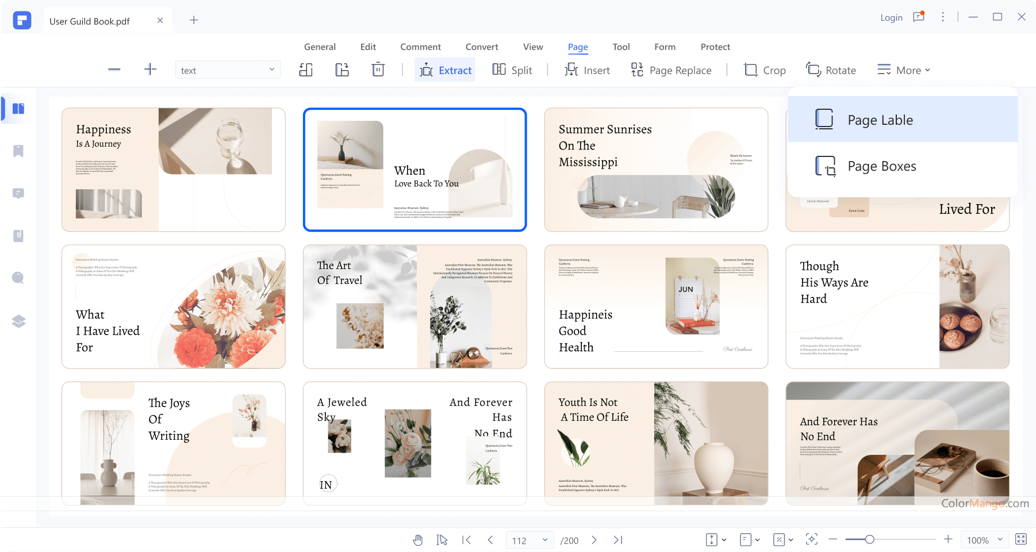Viewport: 1036px width, 552px height.
Task: Expand the More options menu
Action: point(904,70)
